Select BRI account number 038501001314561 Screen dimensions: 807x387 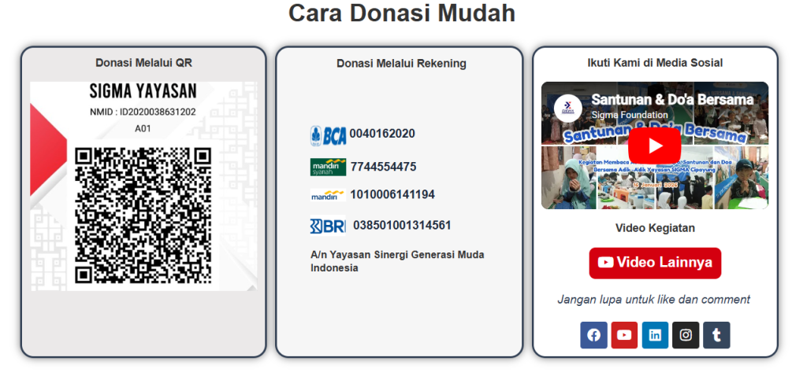402,226
